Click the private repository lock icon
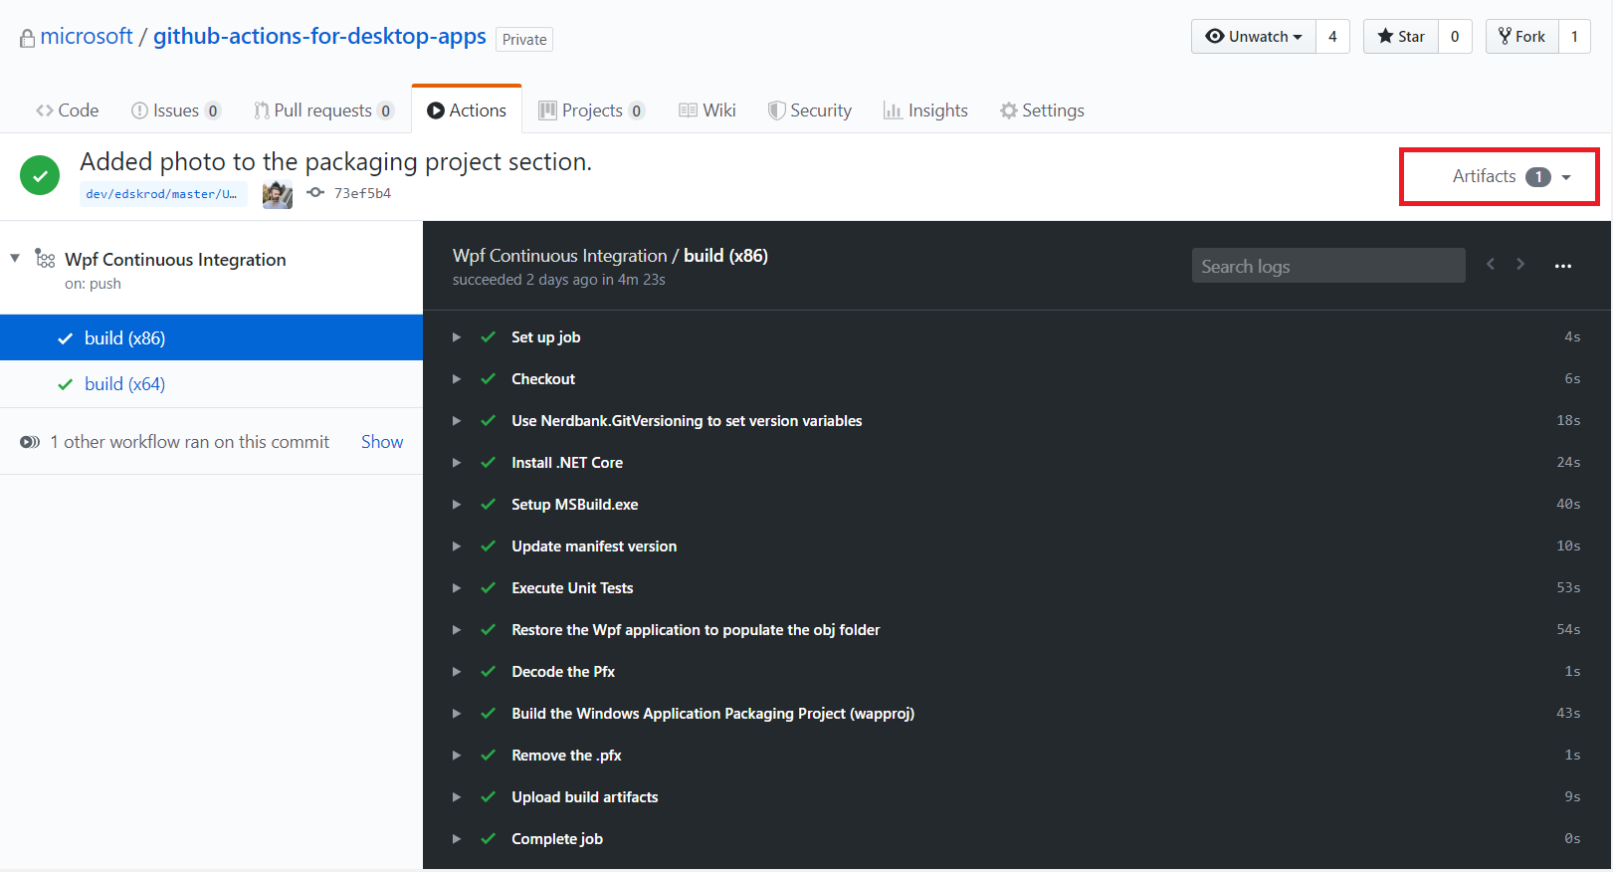This screenshot has height=872, width=1613. pos(27,38)
